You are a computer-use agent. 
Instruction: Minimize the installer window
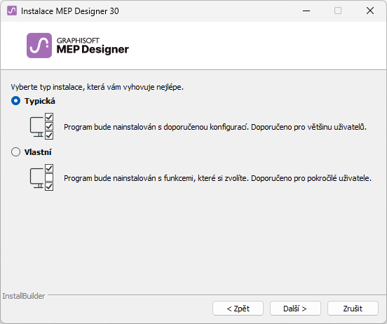306,11
